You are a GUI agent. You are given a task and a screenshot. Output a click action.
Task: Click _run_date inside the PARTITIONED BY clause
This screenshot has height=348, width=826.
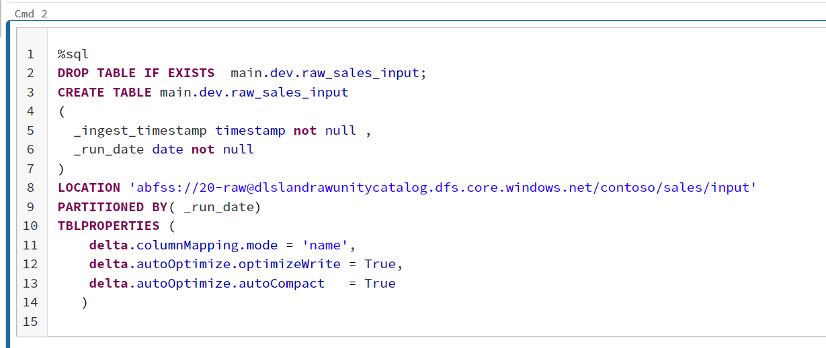click(218, 207)
